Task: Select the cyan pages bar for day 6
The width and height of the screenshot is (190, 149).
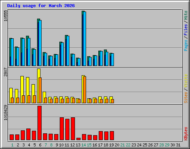Action: [x=40, y=43]
